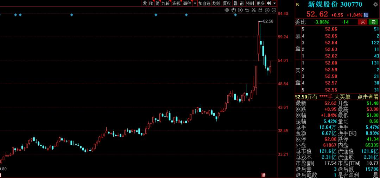This screenshot has height=178, width=380.
Task: Click the red 买 buy button
Action: [362, 22]
